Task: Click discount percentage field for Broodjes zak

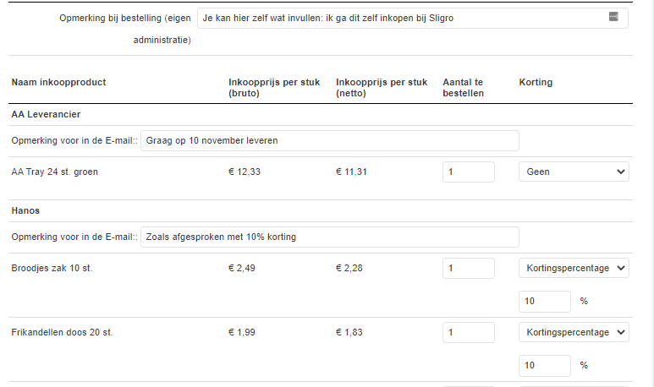Action: (x=544, y=301)
